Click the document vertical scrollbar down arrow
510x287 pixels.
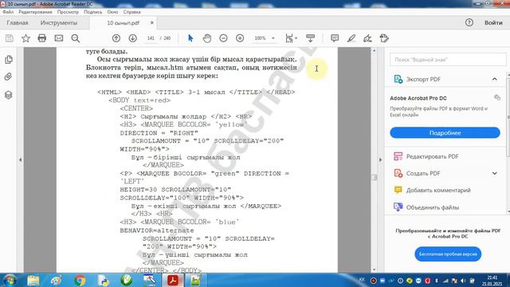click(x=374, y=269)
